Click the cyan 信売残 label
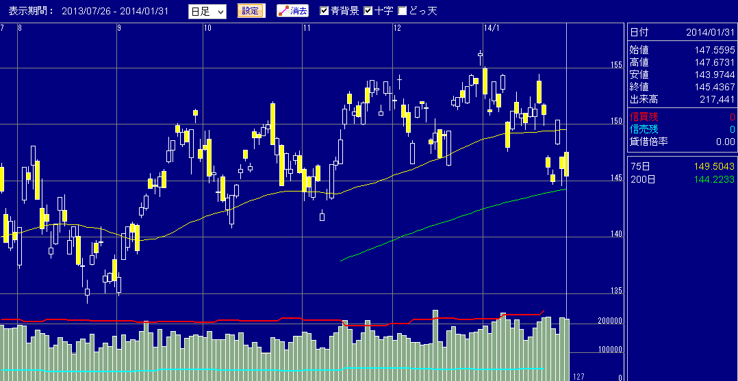 coord(644,129)
